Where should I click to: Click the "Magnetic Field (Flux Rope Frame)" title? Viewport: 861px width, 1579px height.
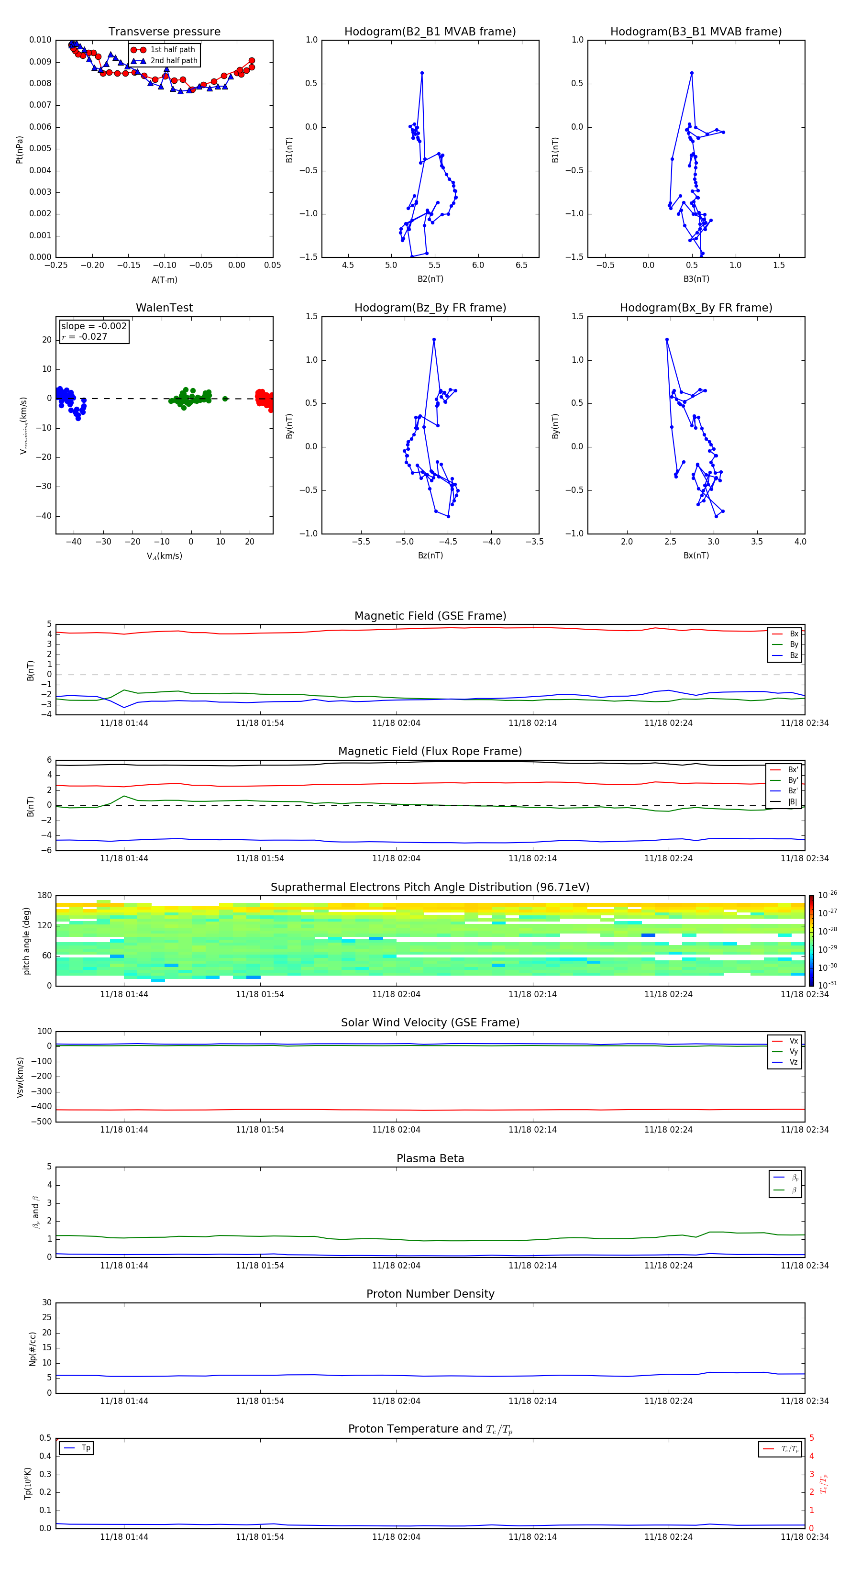click(x=430, y=752)
